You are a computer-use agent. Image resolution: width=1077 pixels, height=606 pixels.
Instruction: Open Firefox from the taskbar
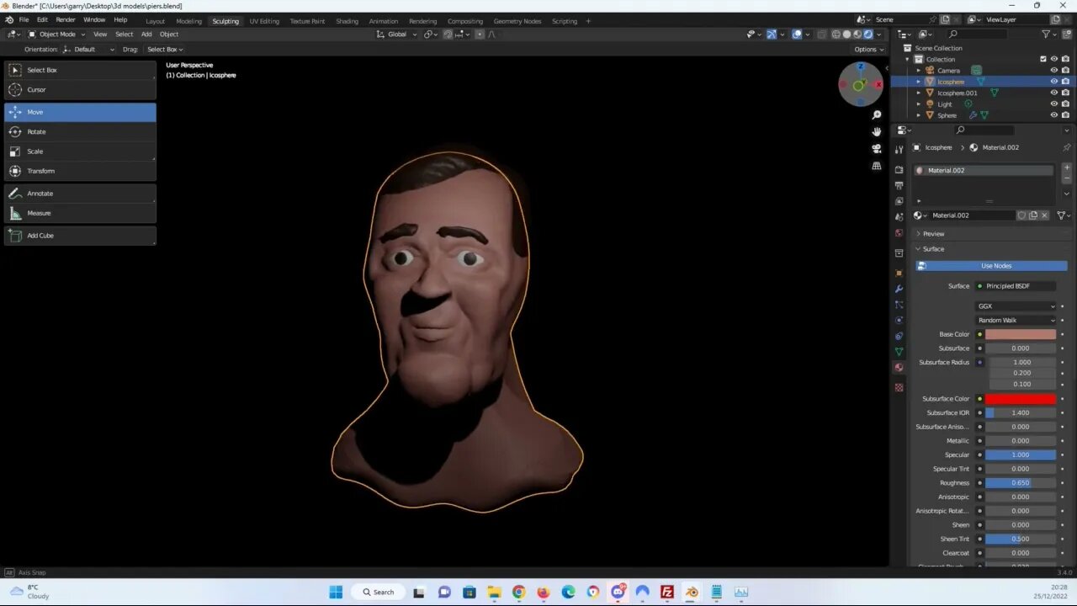[x=544, y=592]
